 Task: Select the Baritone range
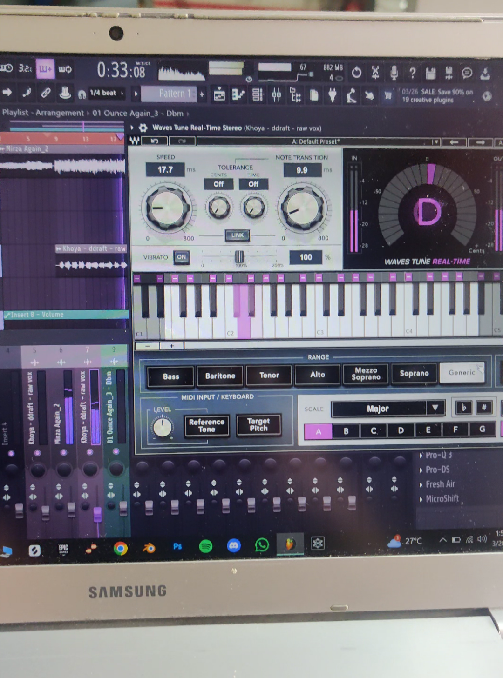220,376
